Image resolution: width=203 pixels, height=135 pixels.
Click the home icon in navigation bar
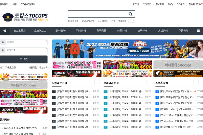[x=5, y=31]
